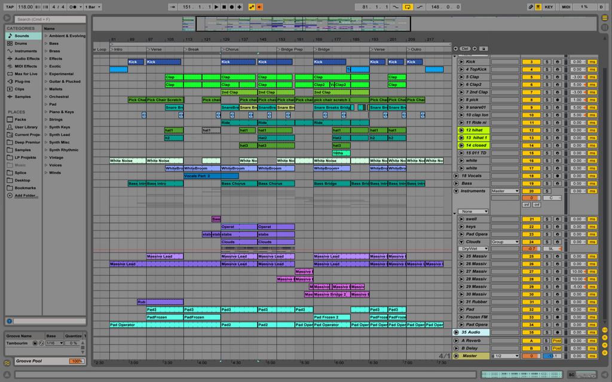Image resolution: width=612 pixels, height=382 pixels.
Task: Adjust the Groove Pool amount slider
Action: tap(76, 361)
